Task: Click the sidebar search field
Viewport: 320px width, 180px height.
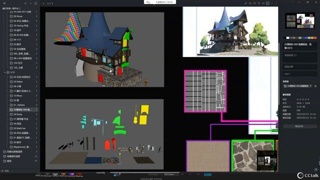Action: coord(20,171)
